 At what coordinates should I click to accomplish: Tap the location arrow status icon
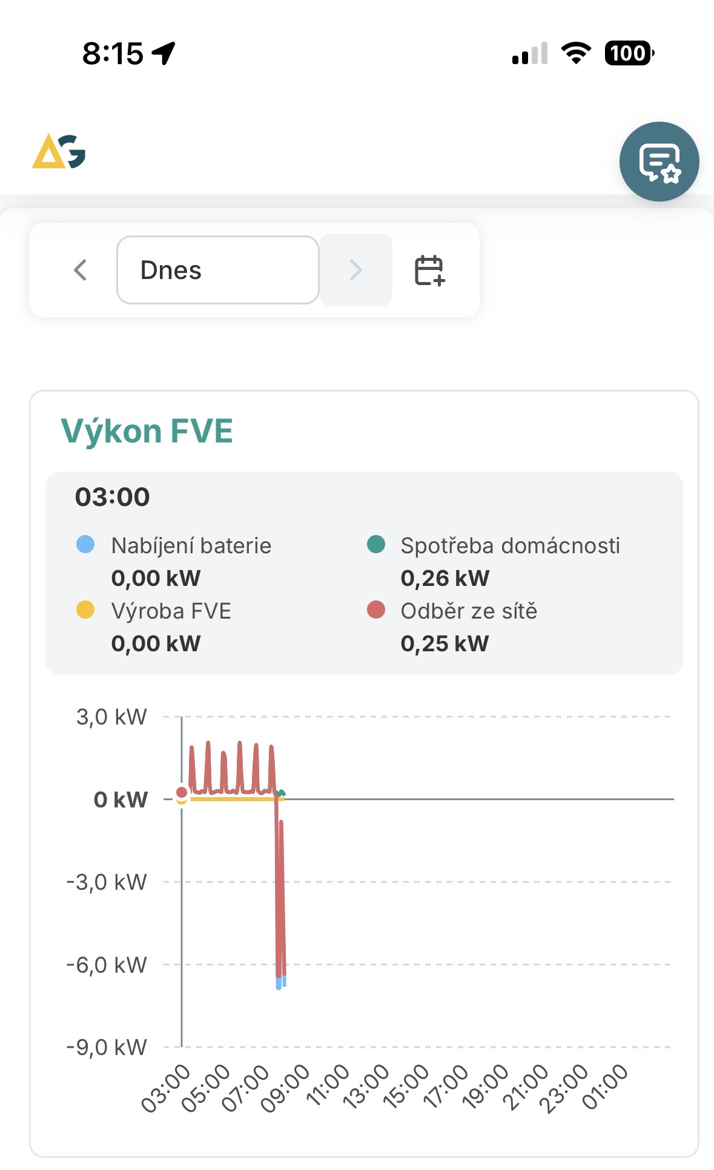pos(164,53)
